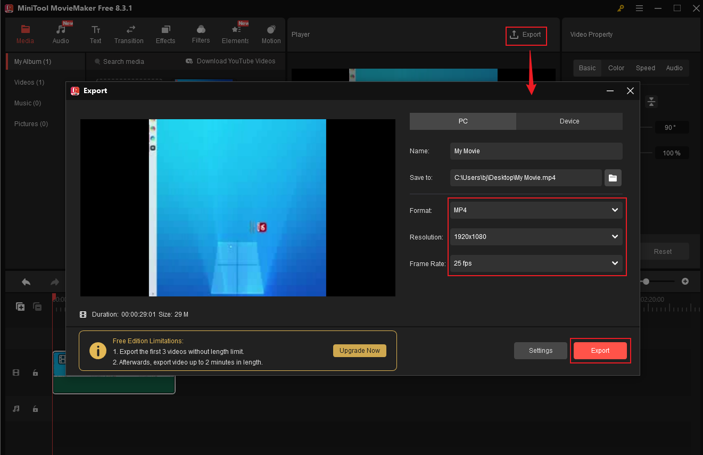Toggle the audio track lock

click(x=35, y=409)
